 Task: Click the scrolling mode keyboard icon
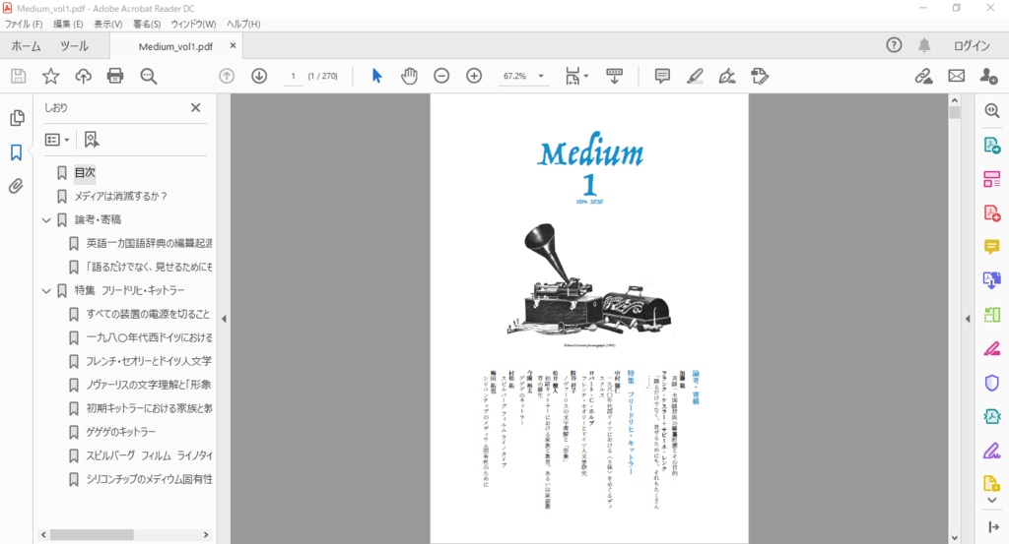615,76
